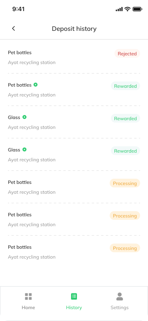Viewport: 148px width, 321px height.
Task: Click the Rejected status badge
Action: (x=127, y=54)
